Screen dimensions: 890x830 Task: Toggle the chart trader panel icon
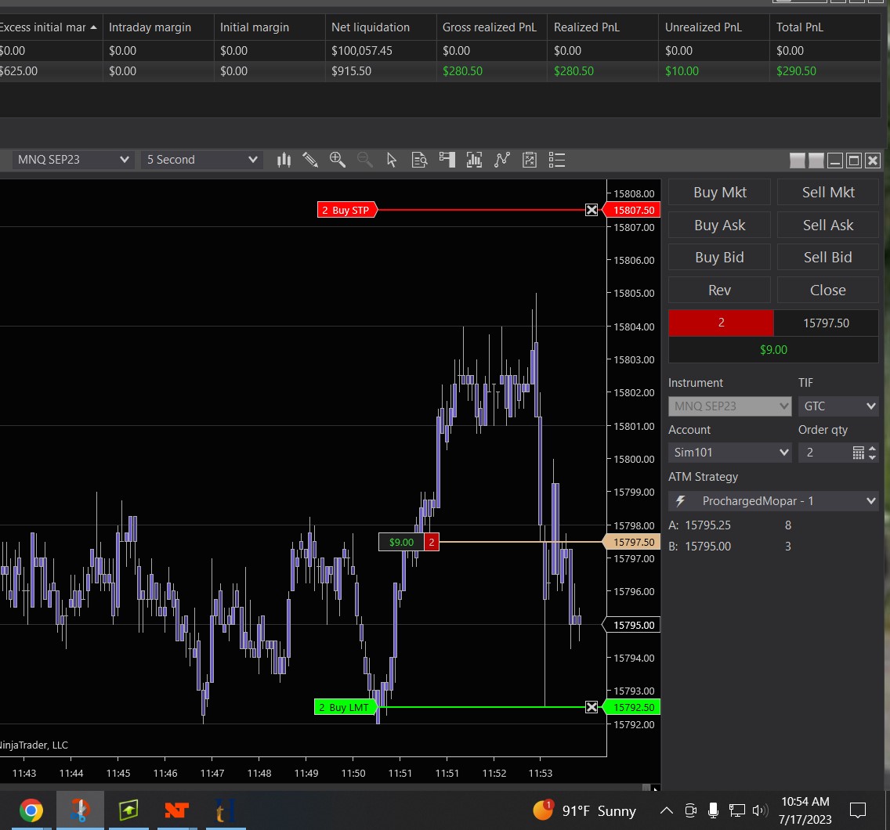[447, 160]
